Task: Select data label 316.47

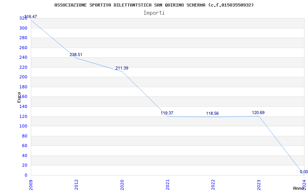Action: pyautogui.click(x=30, y=17)
